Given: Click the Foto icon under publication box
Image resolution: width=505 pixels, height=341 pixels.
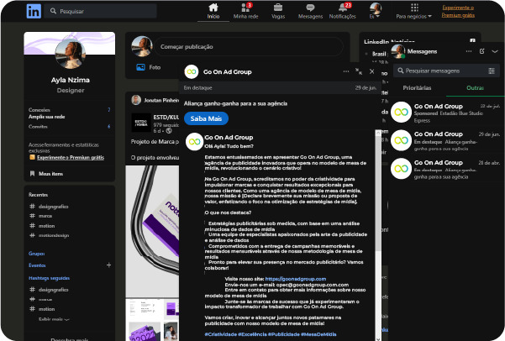Looking at the screenshot, I should (139, 67).
